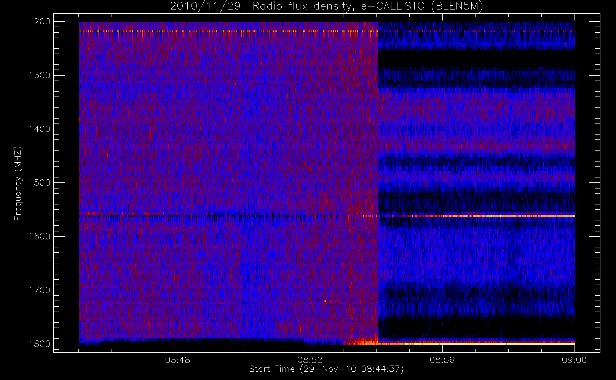
Task: Click the 1700 frequency tick label
Action: pyautogui.click(x=40, y=290)
